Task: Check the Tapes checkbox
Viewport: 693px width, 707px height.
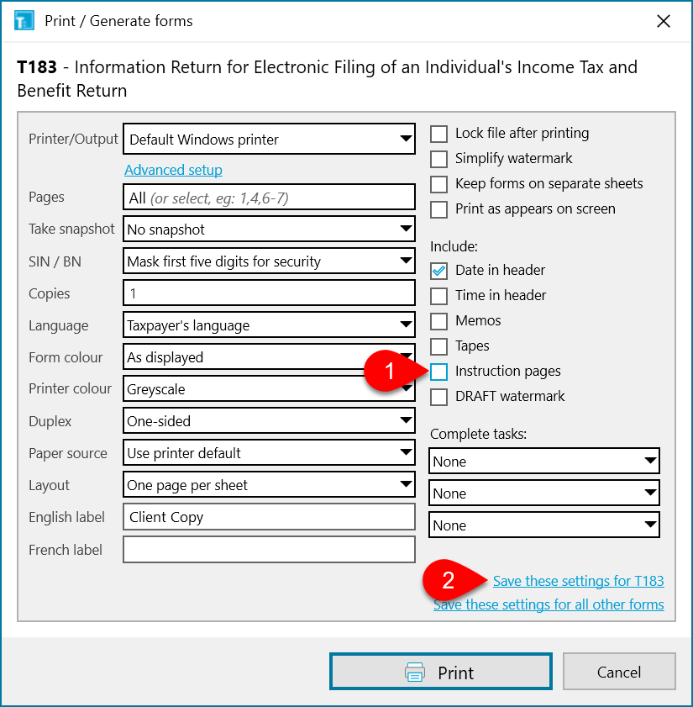Action: [x=438, y=346]
